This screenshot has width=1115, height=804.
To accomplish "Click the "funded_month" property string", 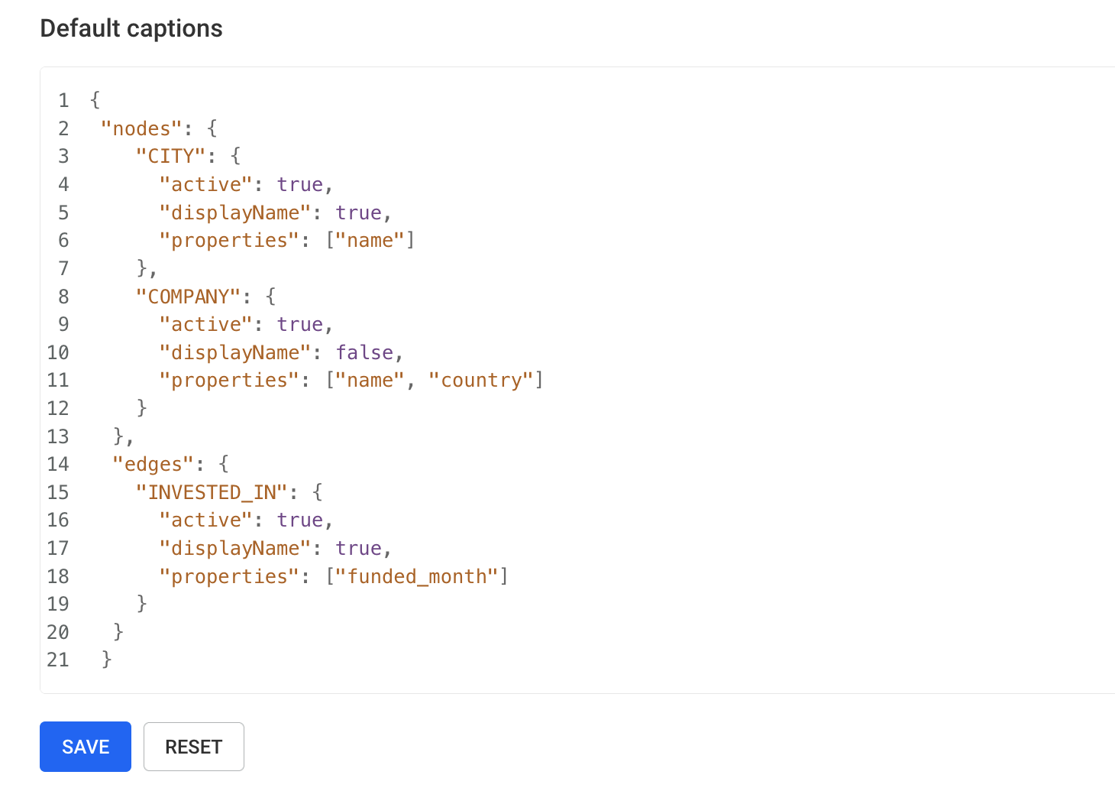I will click(x=417, y=575).
